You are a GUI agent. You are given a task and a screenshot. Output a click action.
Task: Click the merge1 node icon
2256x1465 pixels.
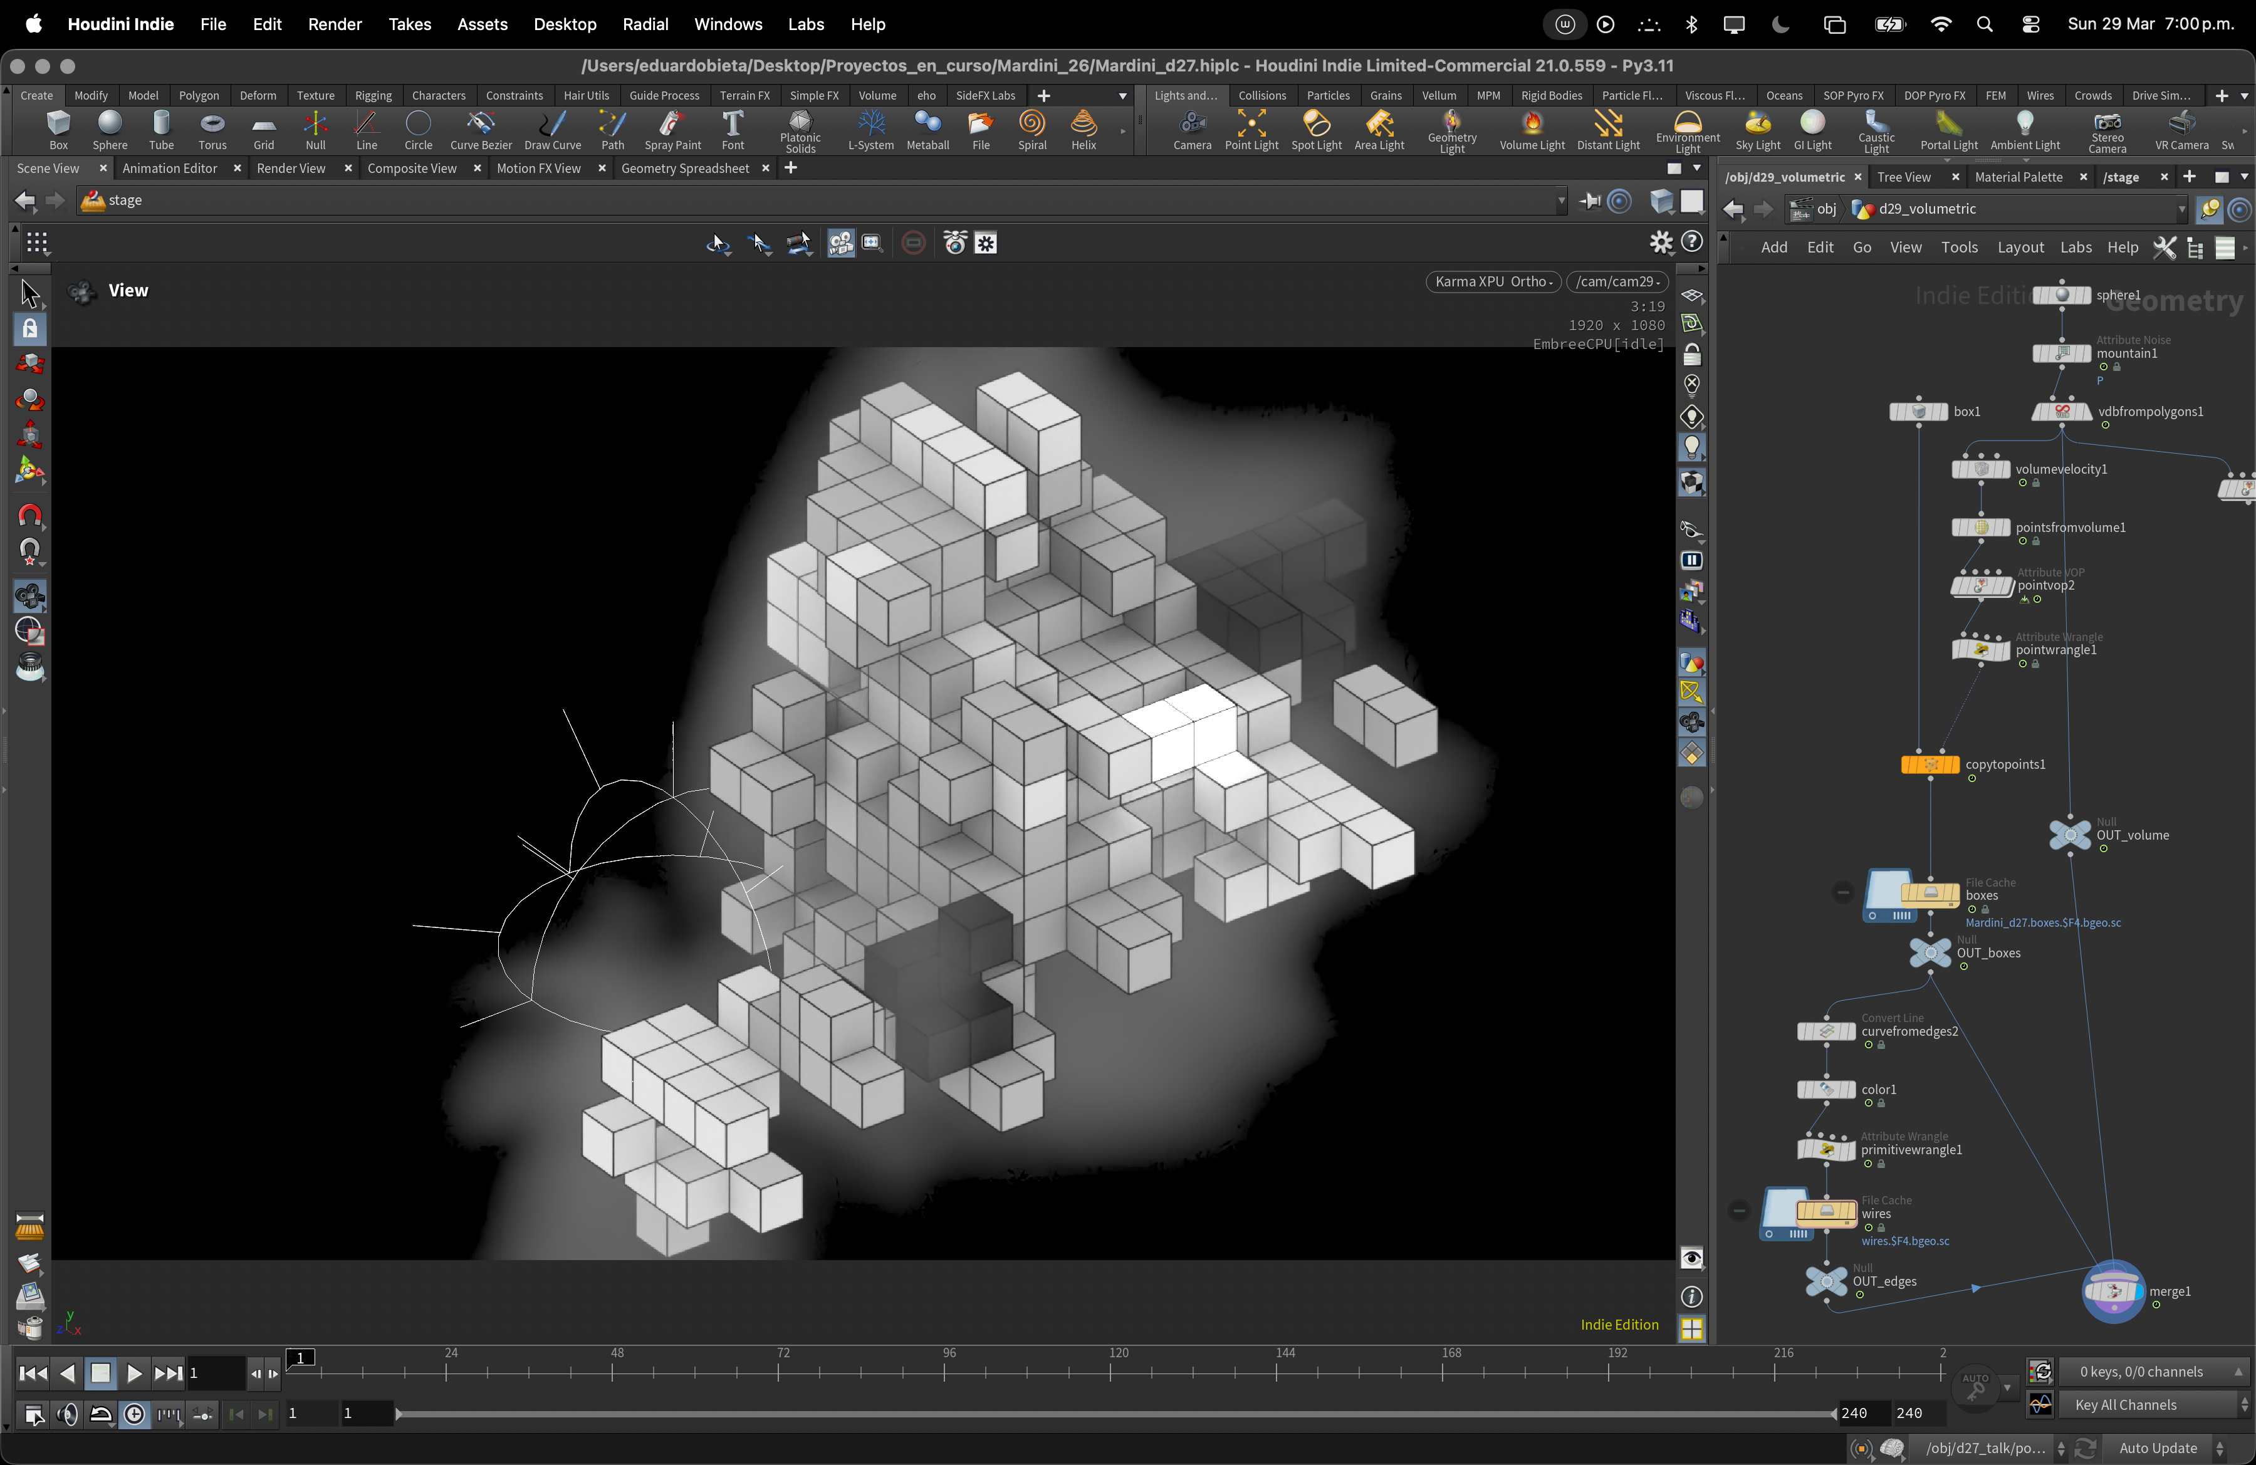tap(2113, 1291)
